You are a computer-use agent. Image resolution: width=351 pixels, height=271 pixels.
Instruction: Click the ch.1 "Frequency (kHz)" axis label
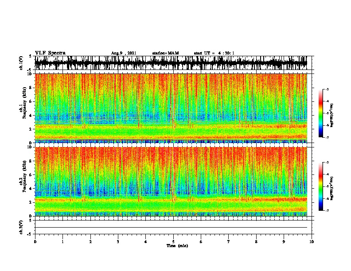(24, 103)
